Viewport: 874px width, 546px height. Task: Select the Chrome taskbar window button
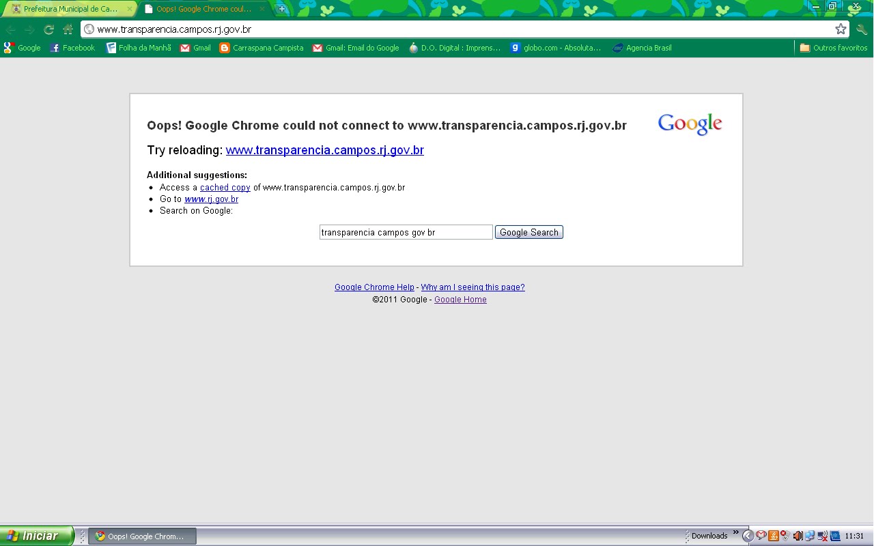tap(143, 536)
